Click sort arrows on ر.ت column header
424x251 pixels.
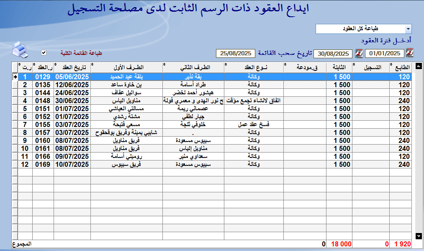(x=19, y=65)
